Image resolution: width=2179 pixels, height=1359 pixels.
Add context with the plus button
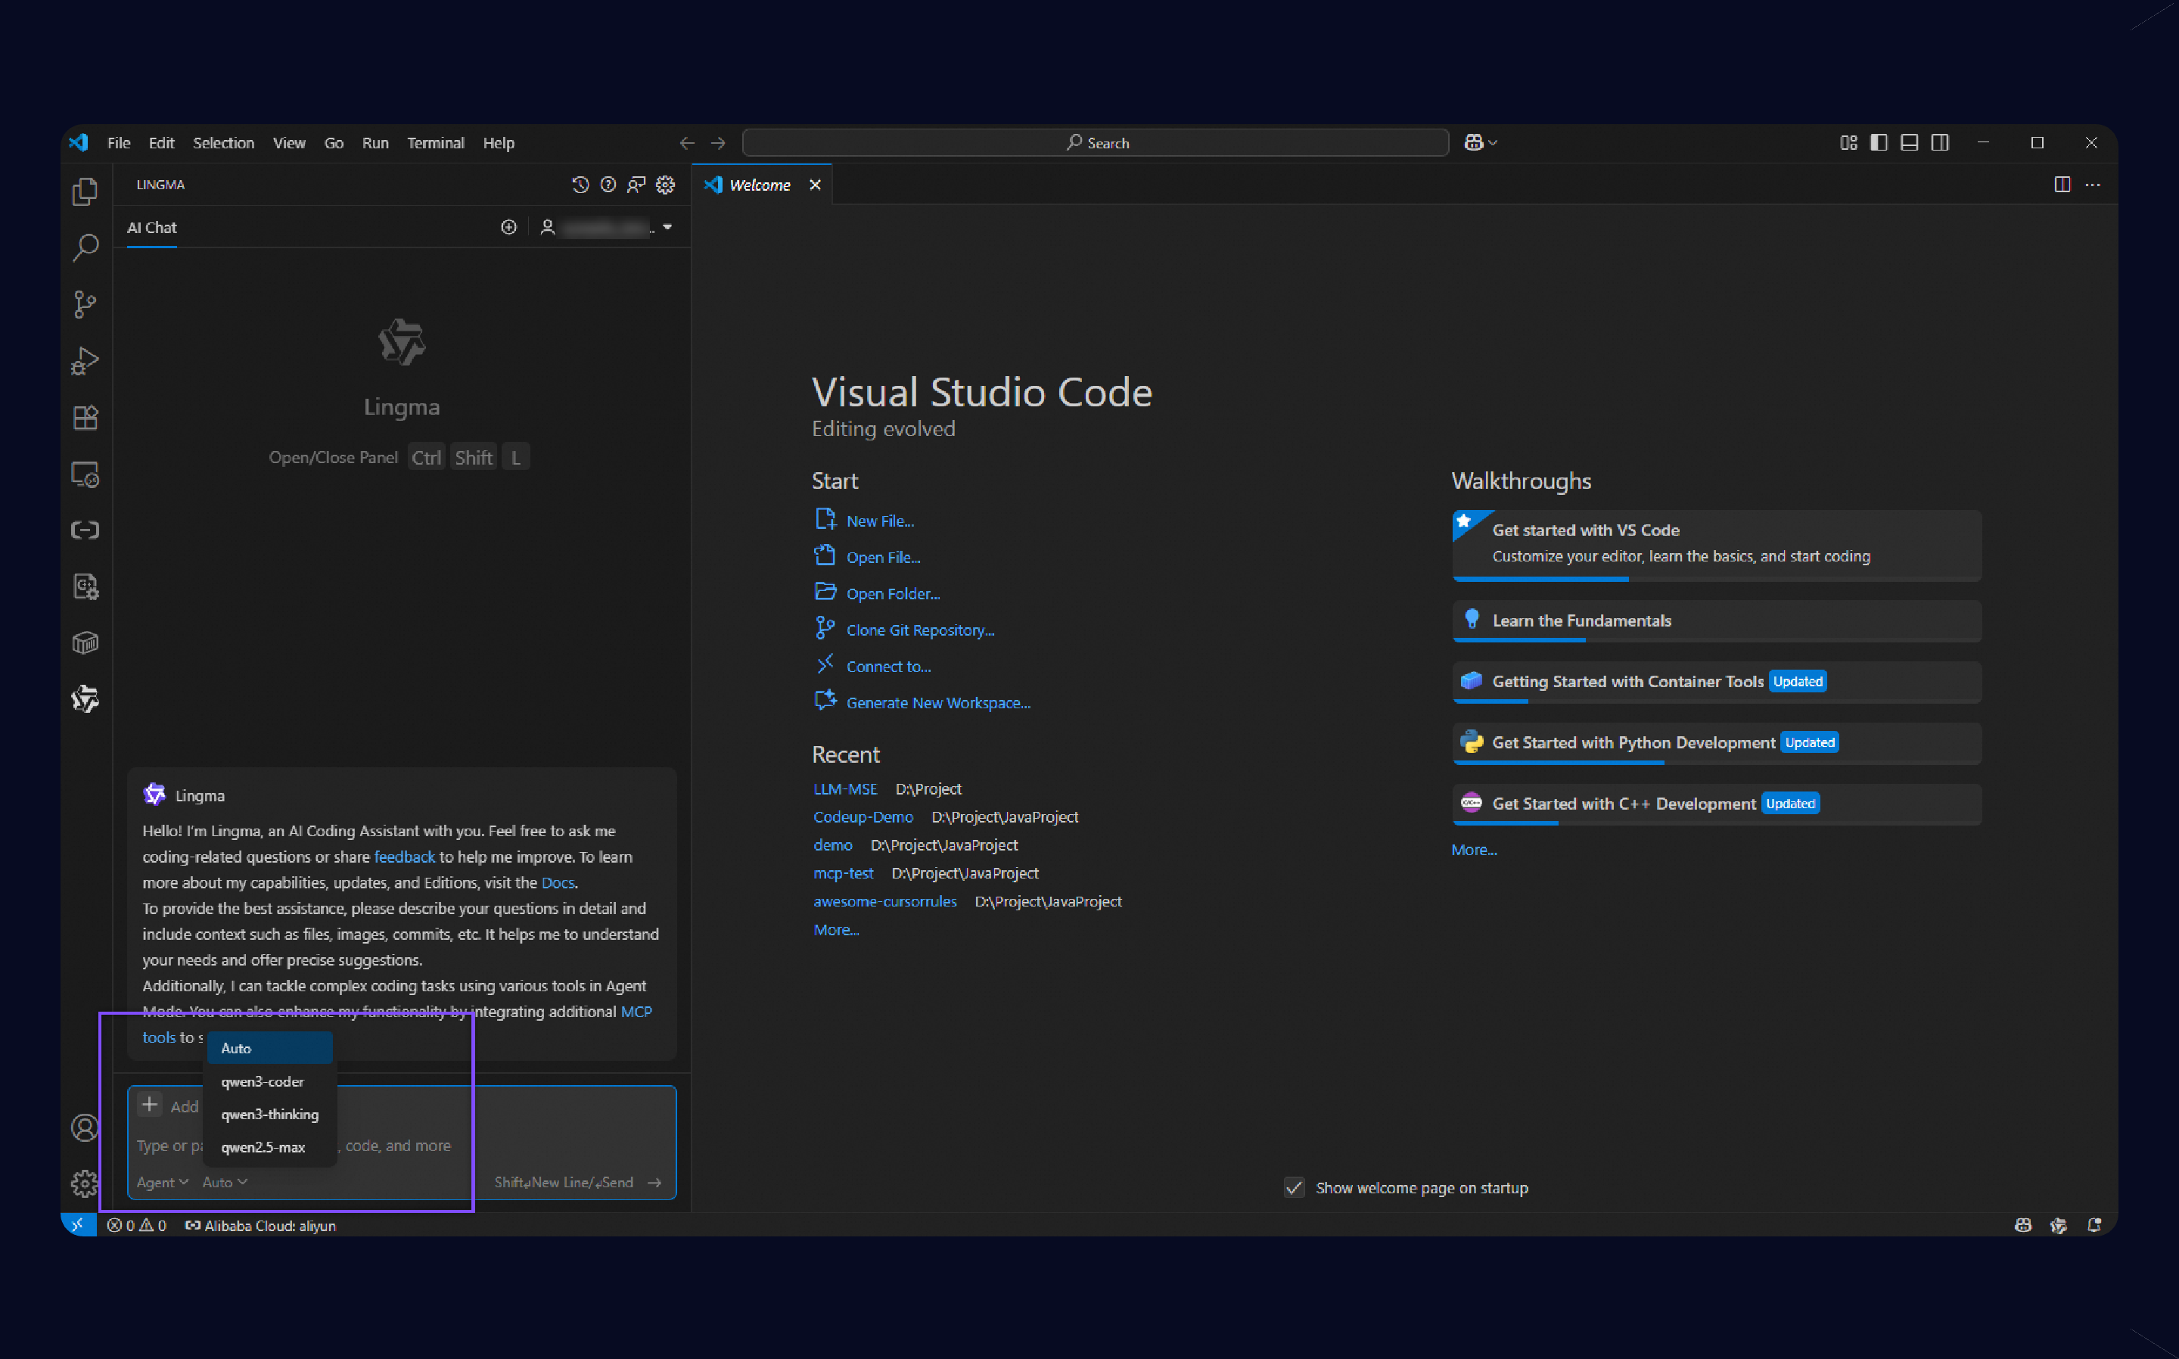[150, 1105]
